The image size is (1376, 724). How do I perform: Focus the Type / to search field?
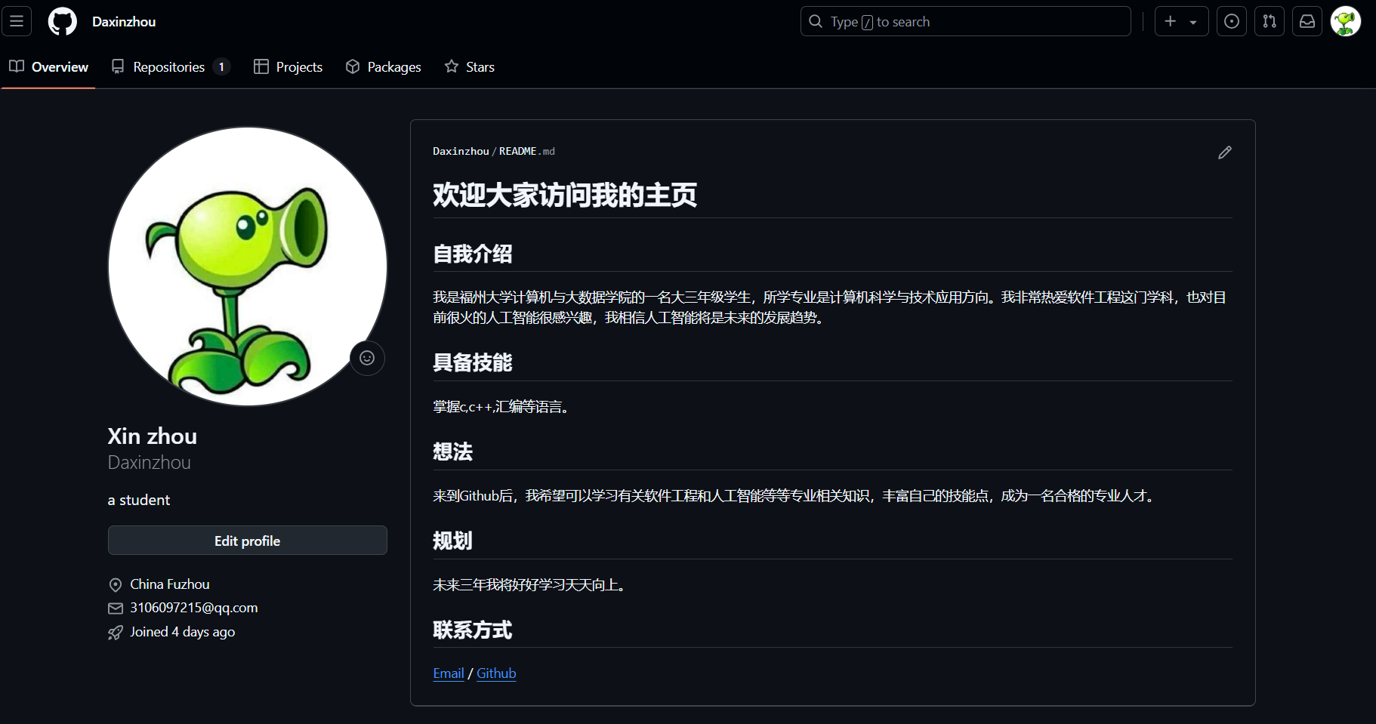966,22
